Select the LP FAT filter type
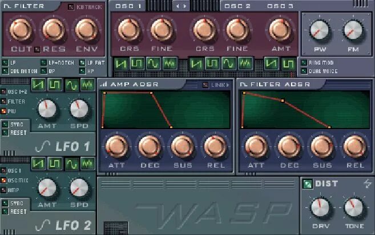 pyautogui.click(x=82, y=63)
